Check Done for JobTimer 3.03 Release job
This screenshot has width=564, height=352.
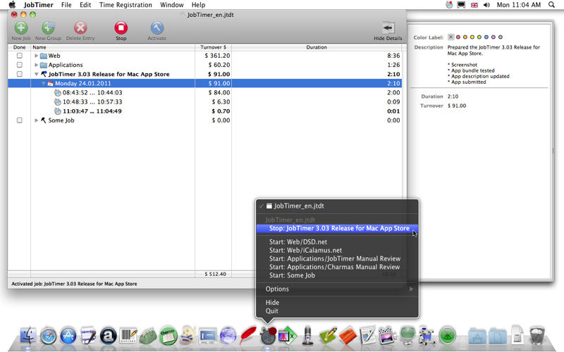20,74
